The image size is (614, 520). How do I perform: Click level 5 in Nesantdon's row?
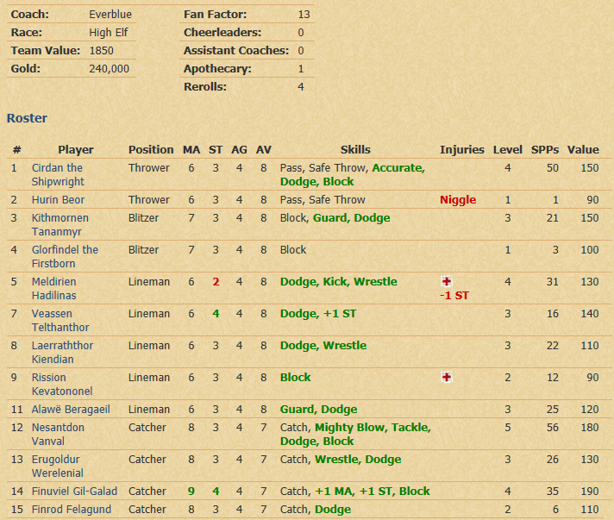pyautogui.click(x=508, y=427)
